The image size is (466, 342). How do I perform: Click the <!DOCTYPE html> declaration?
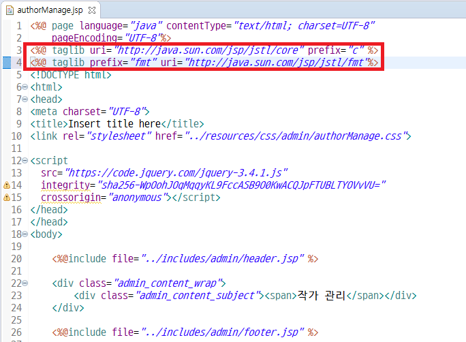[71, 74]
